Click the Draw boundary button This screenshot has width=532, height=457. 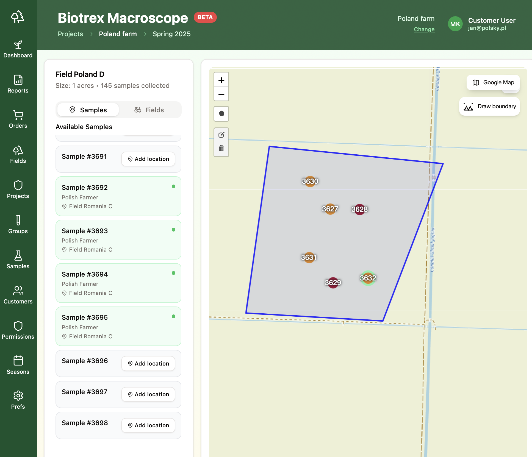[x=489, y=106]
